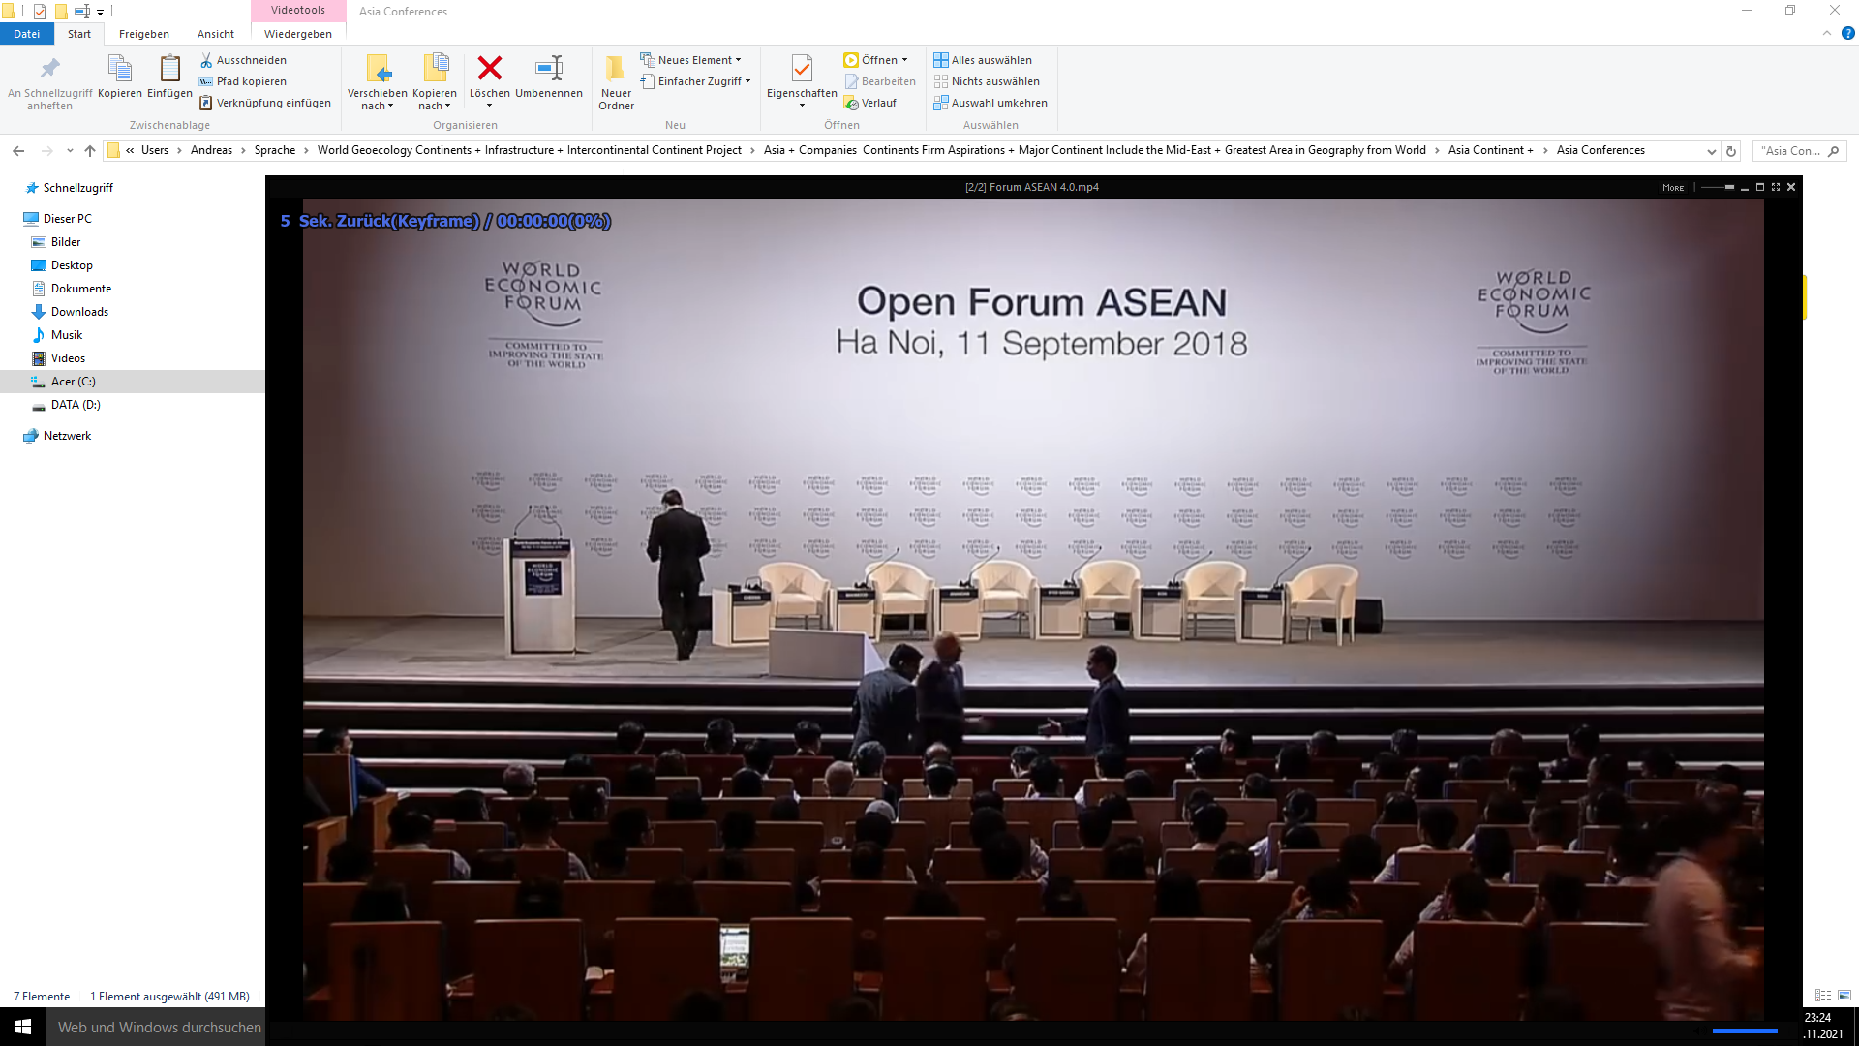Navigate back with the left arrow
1859x1046 pixels.
pyautogui.click(x=18, y=150)
